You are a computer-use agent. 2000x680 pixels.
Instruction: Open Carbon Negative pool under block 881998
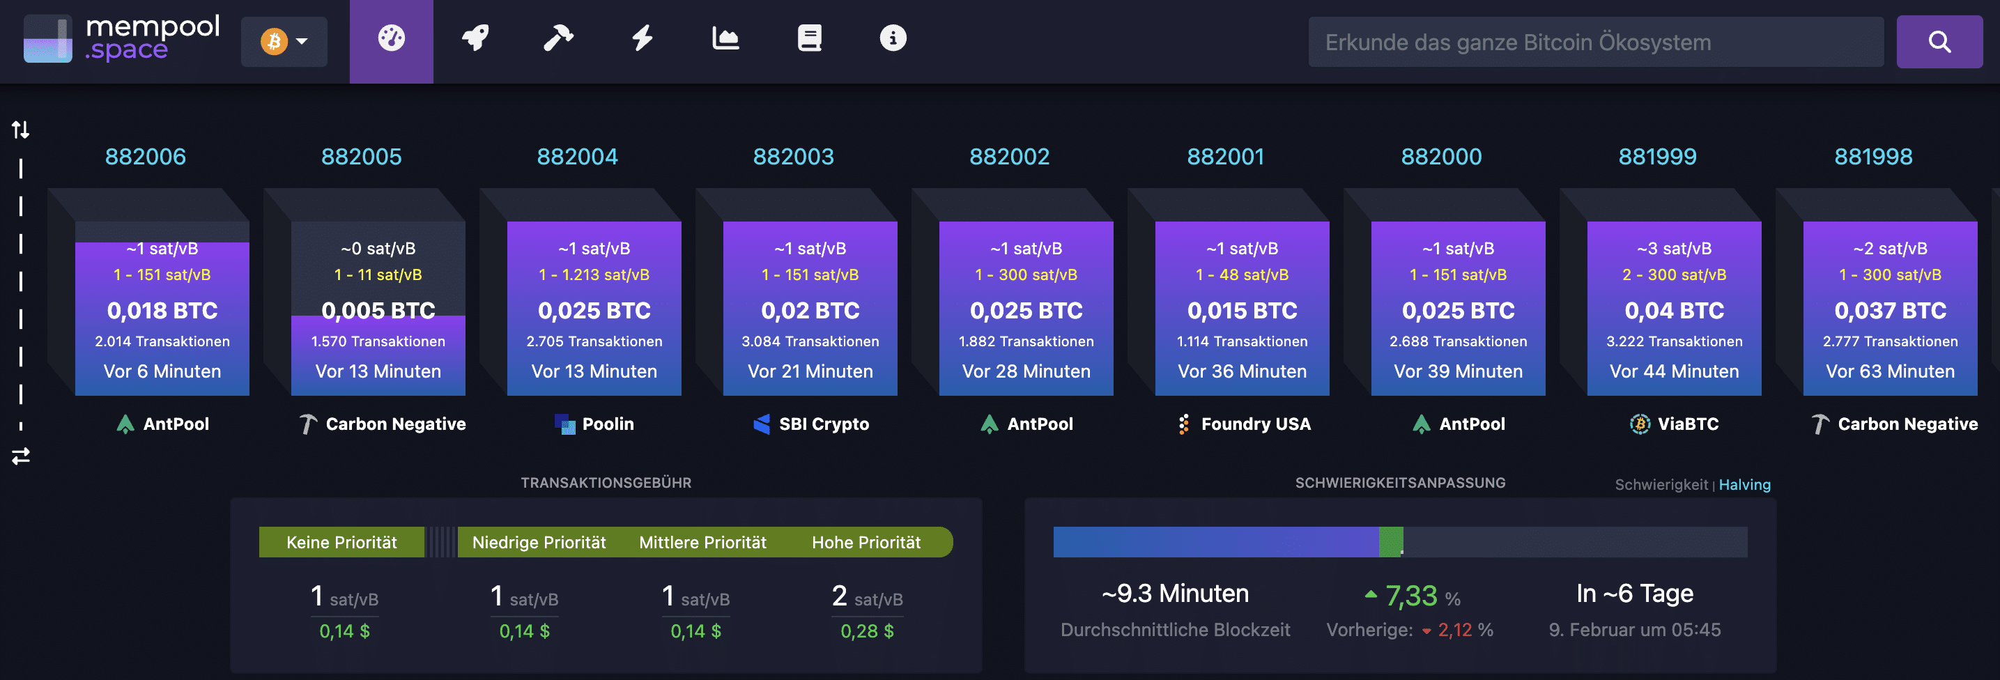click(1894, 424)
